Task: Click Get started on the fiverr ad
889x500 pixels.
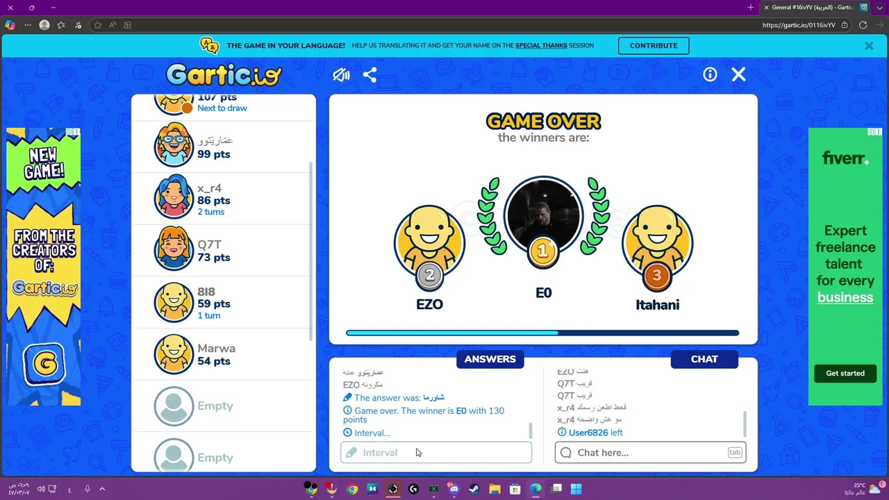Action: 845,374
